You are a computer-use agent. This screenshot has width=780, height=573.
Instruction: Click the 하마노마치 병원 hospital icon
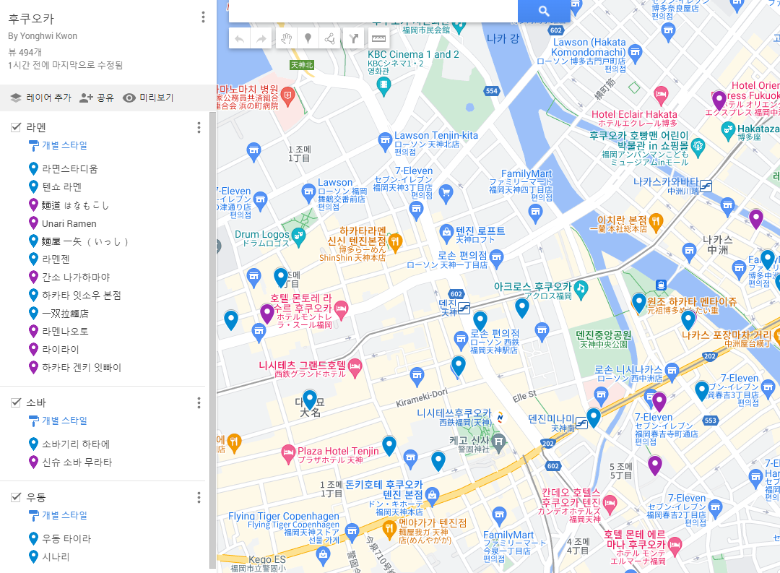287,95
